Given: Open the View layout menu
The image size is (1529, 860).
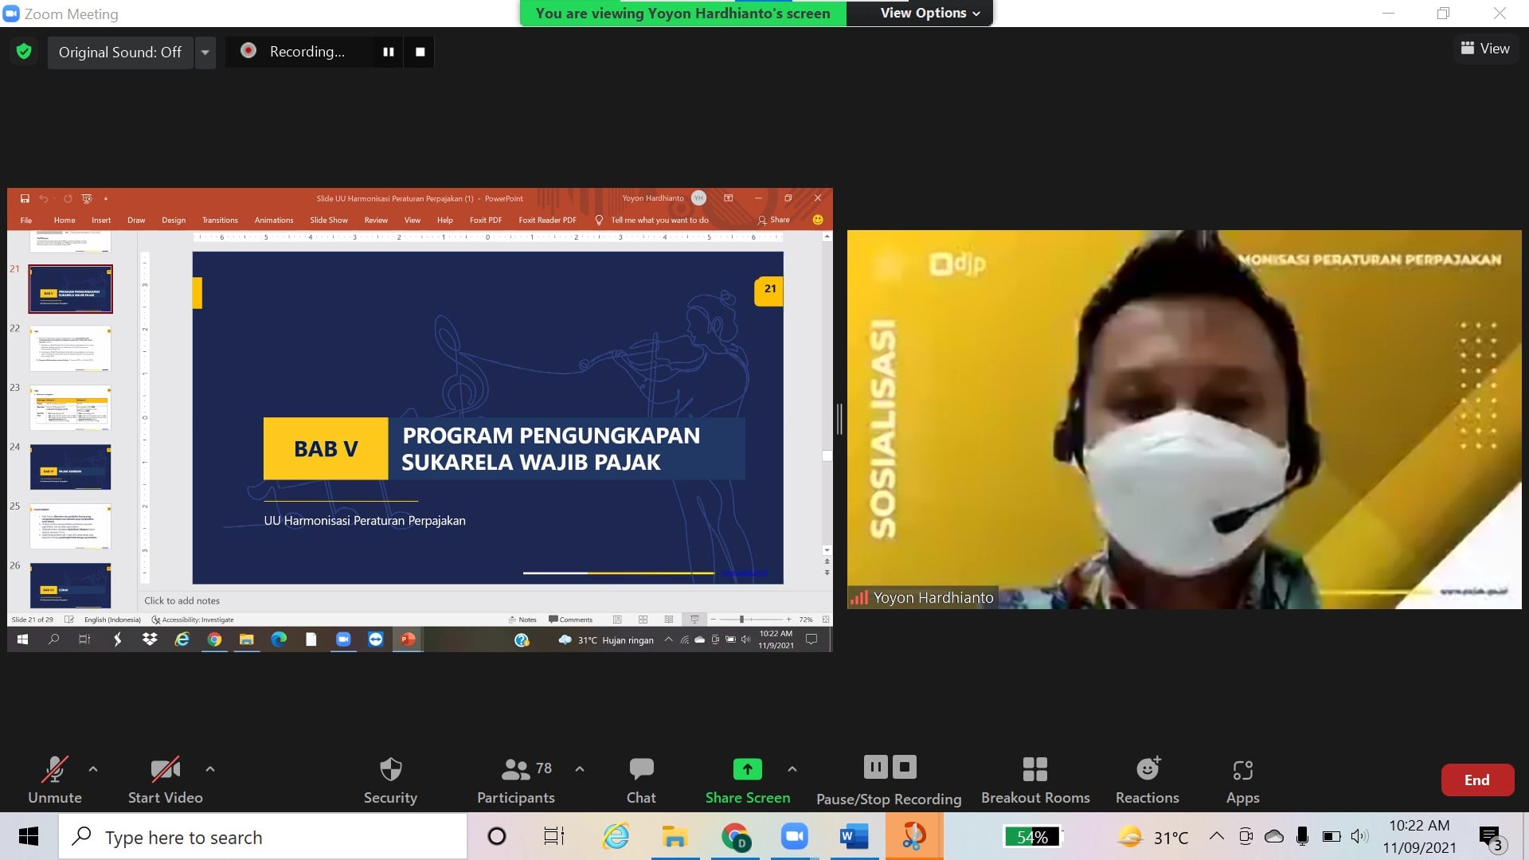Looking at the screenshot, I should click(1485, 49).
